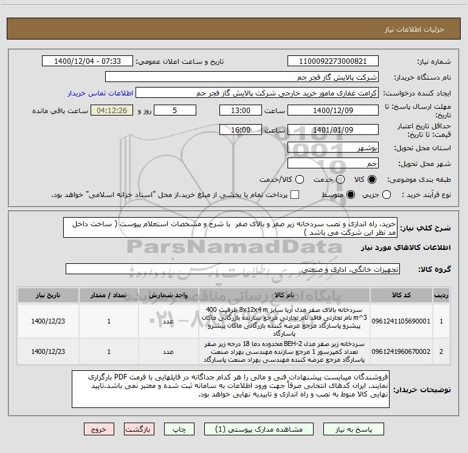Select product code 0961241105690001
The width and height of the screenshot is (468, 453).
pos(401,321)
